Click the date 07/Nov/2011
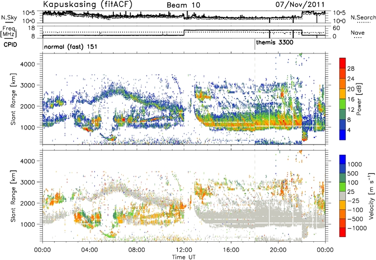 (x=300, y=5)
